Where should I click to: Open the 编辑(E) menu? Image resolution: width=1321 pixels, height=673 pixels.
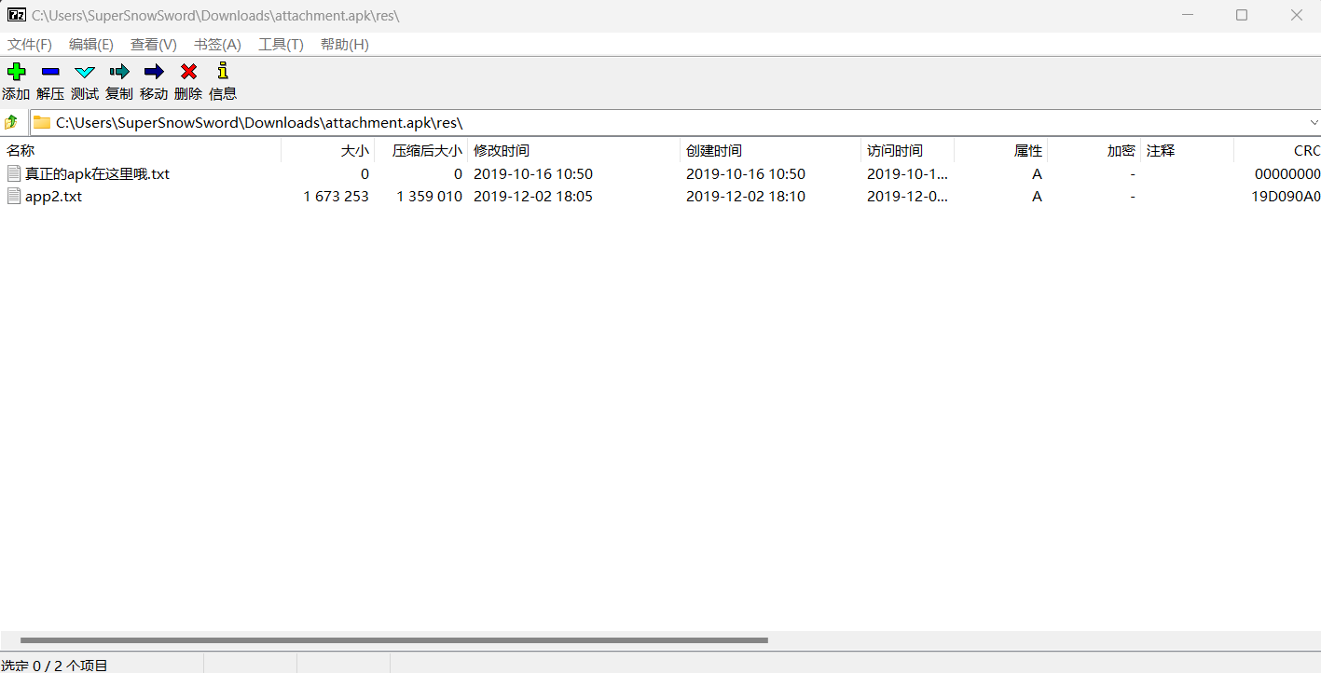pyautogui.click(x=91, y=45)
